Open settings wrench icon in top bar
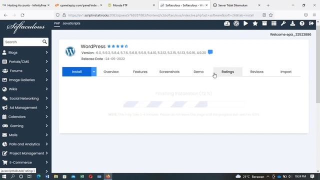The height and width of the screenshot is (180, 320). tap(283, 23)
